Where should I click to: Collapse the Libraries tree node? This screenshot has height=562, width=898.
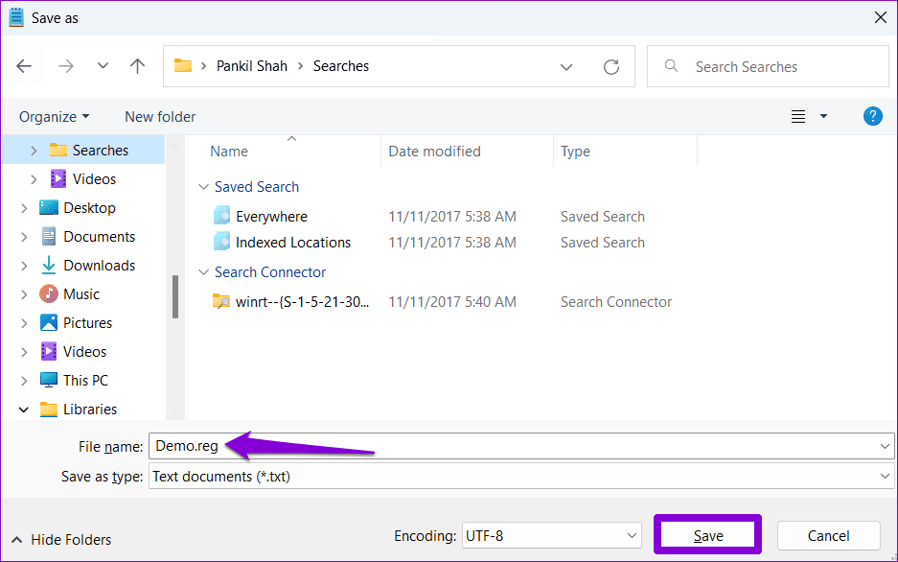[24, 410]
